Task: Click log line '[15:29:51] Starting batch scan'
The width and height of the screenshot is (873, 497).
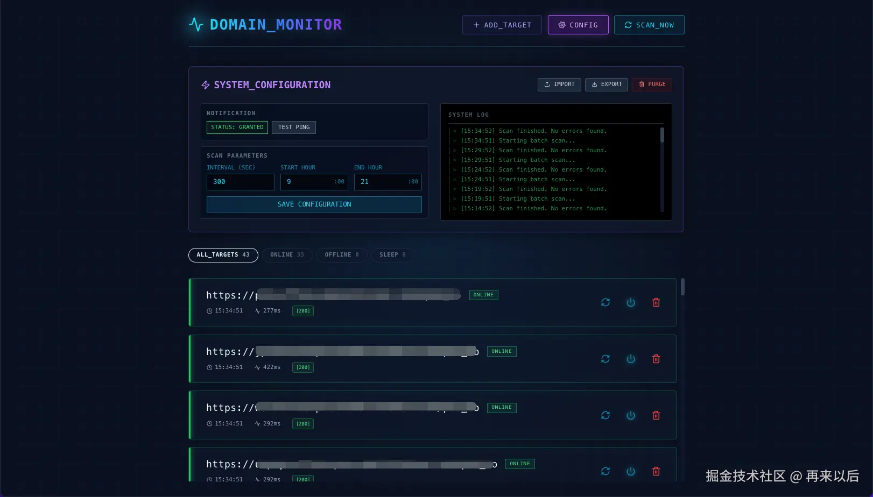Action: pyautogui.click(x=518, y=160)
